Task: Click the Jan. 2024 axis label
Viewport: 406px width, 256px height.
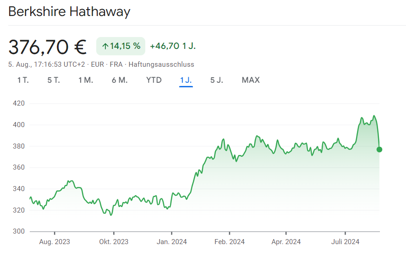Action: pos(172,242)
